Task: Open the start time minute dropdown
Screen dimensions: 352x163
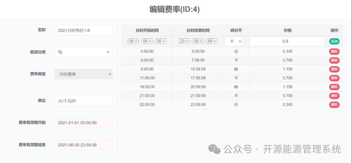Action: (147, 41)
